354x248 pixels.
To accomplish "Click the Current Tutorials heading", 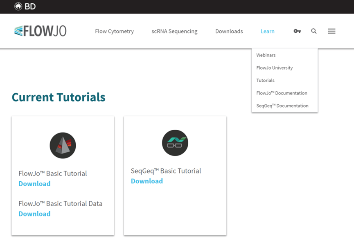I will point(59,97).
